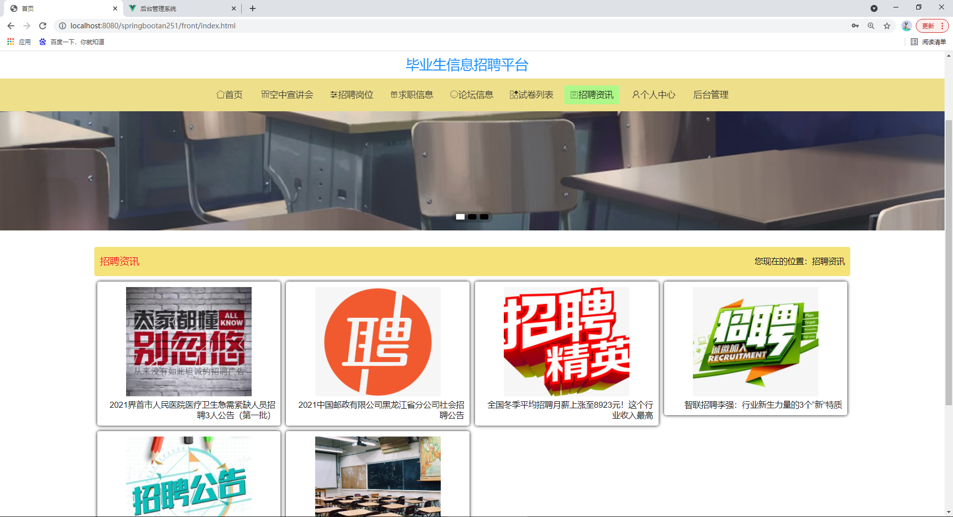The image size is (953, 517).
Task: Open the 别忽悠 recruitment news thumbnail
Action: coord(189,341)
